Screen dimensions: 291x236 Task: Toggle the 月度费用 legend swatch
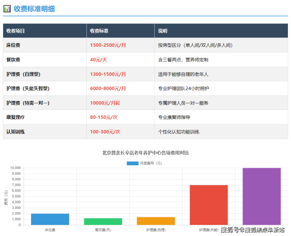(x=132, y=163)
